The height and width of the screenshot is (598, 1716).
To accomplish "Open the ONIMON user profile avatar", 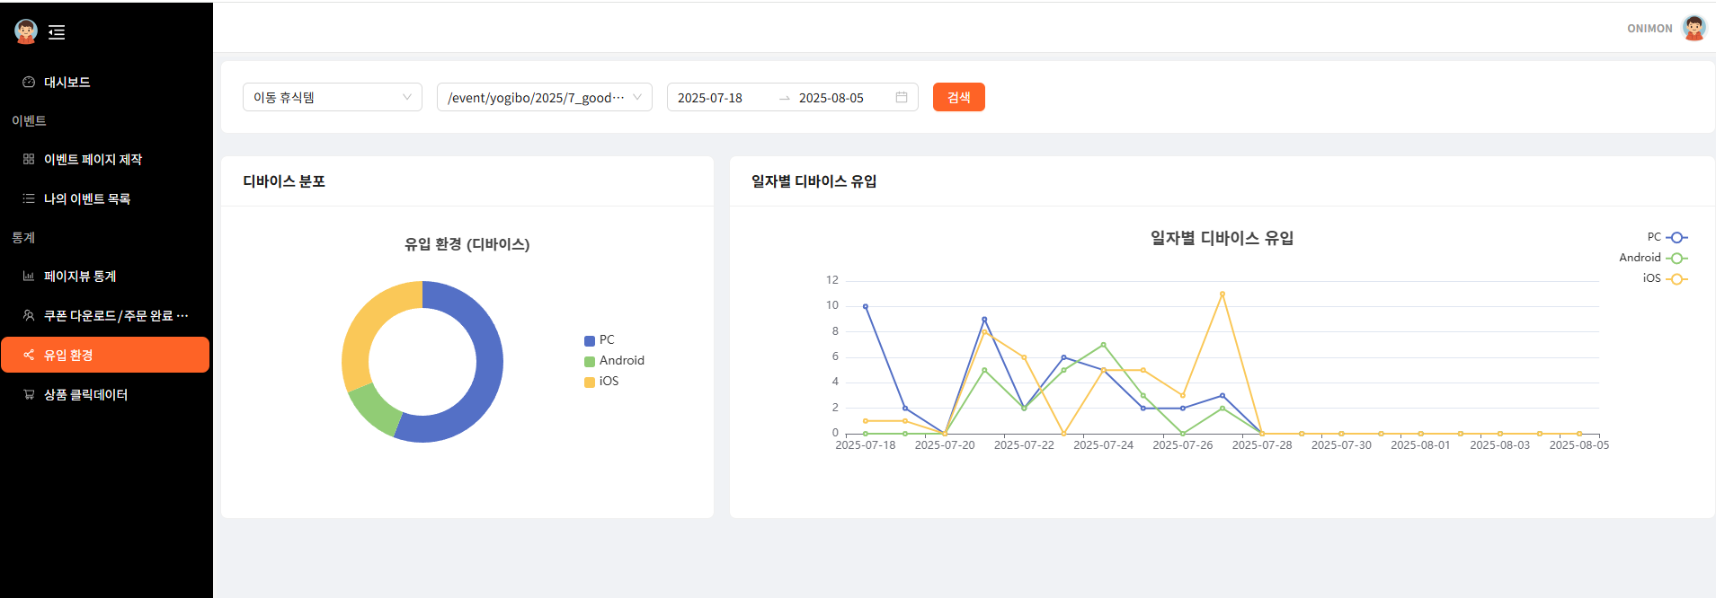I will coord(1694,28).
